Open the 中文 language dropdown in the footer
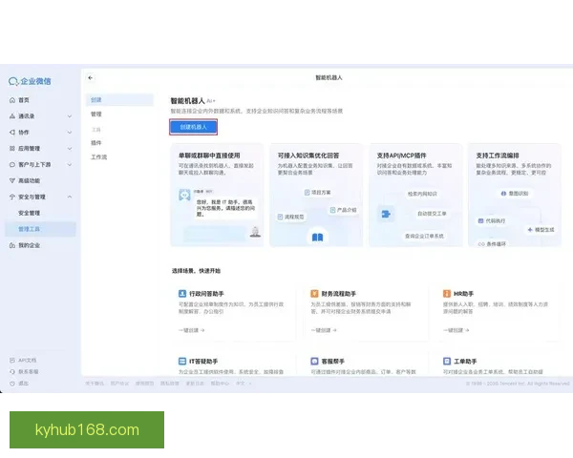This screenshot has width=573, height=458. coord(244,384)
